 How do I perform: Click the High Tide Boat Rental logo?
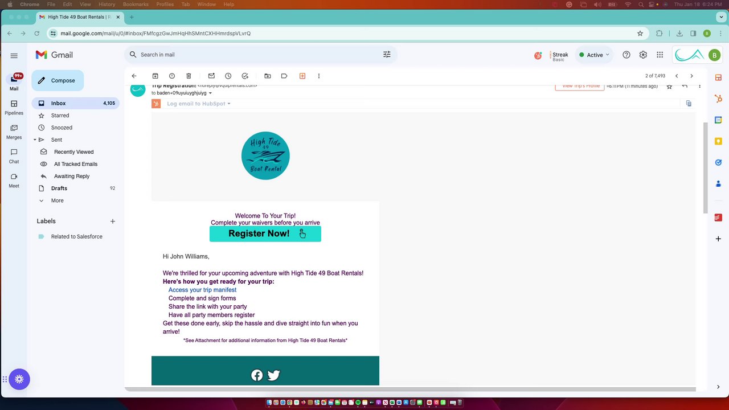click(x=265, y=156)
